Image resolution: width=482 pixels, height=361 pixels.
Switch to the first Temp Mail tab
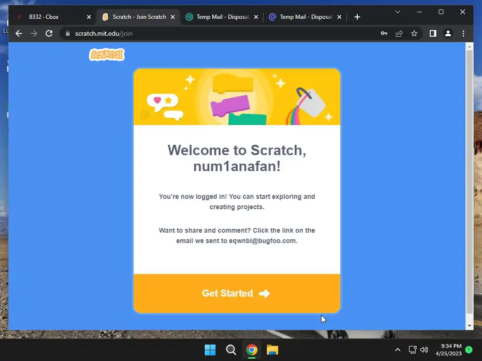(x=223, y=17)
